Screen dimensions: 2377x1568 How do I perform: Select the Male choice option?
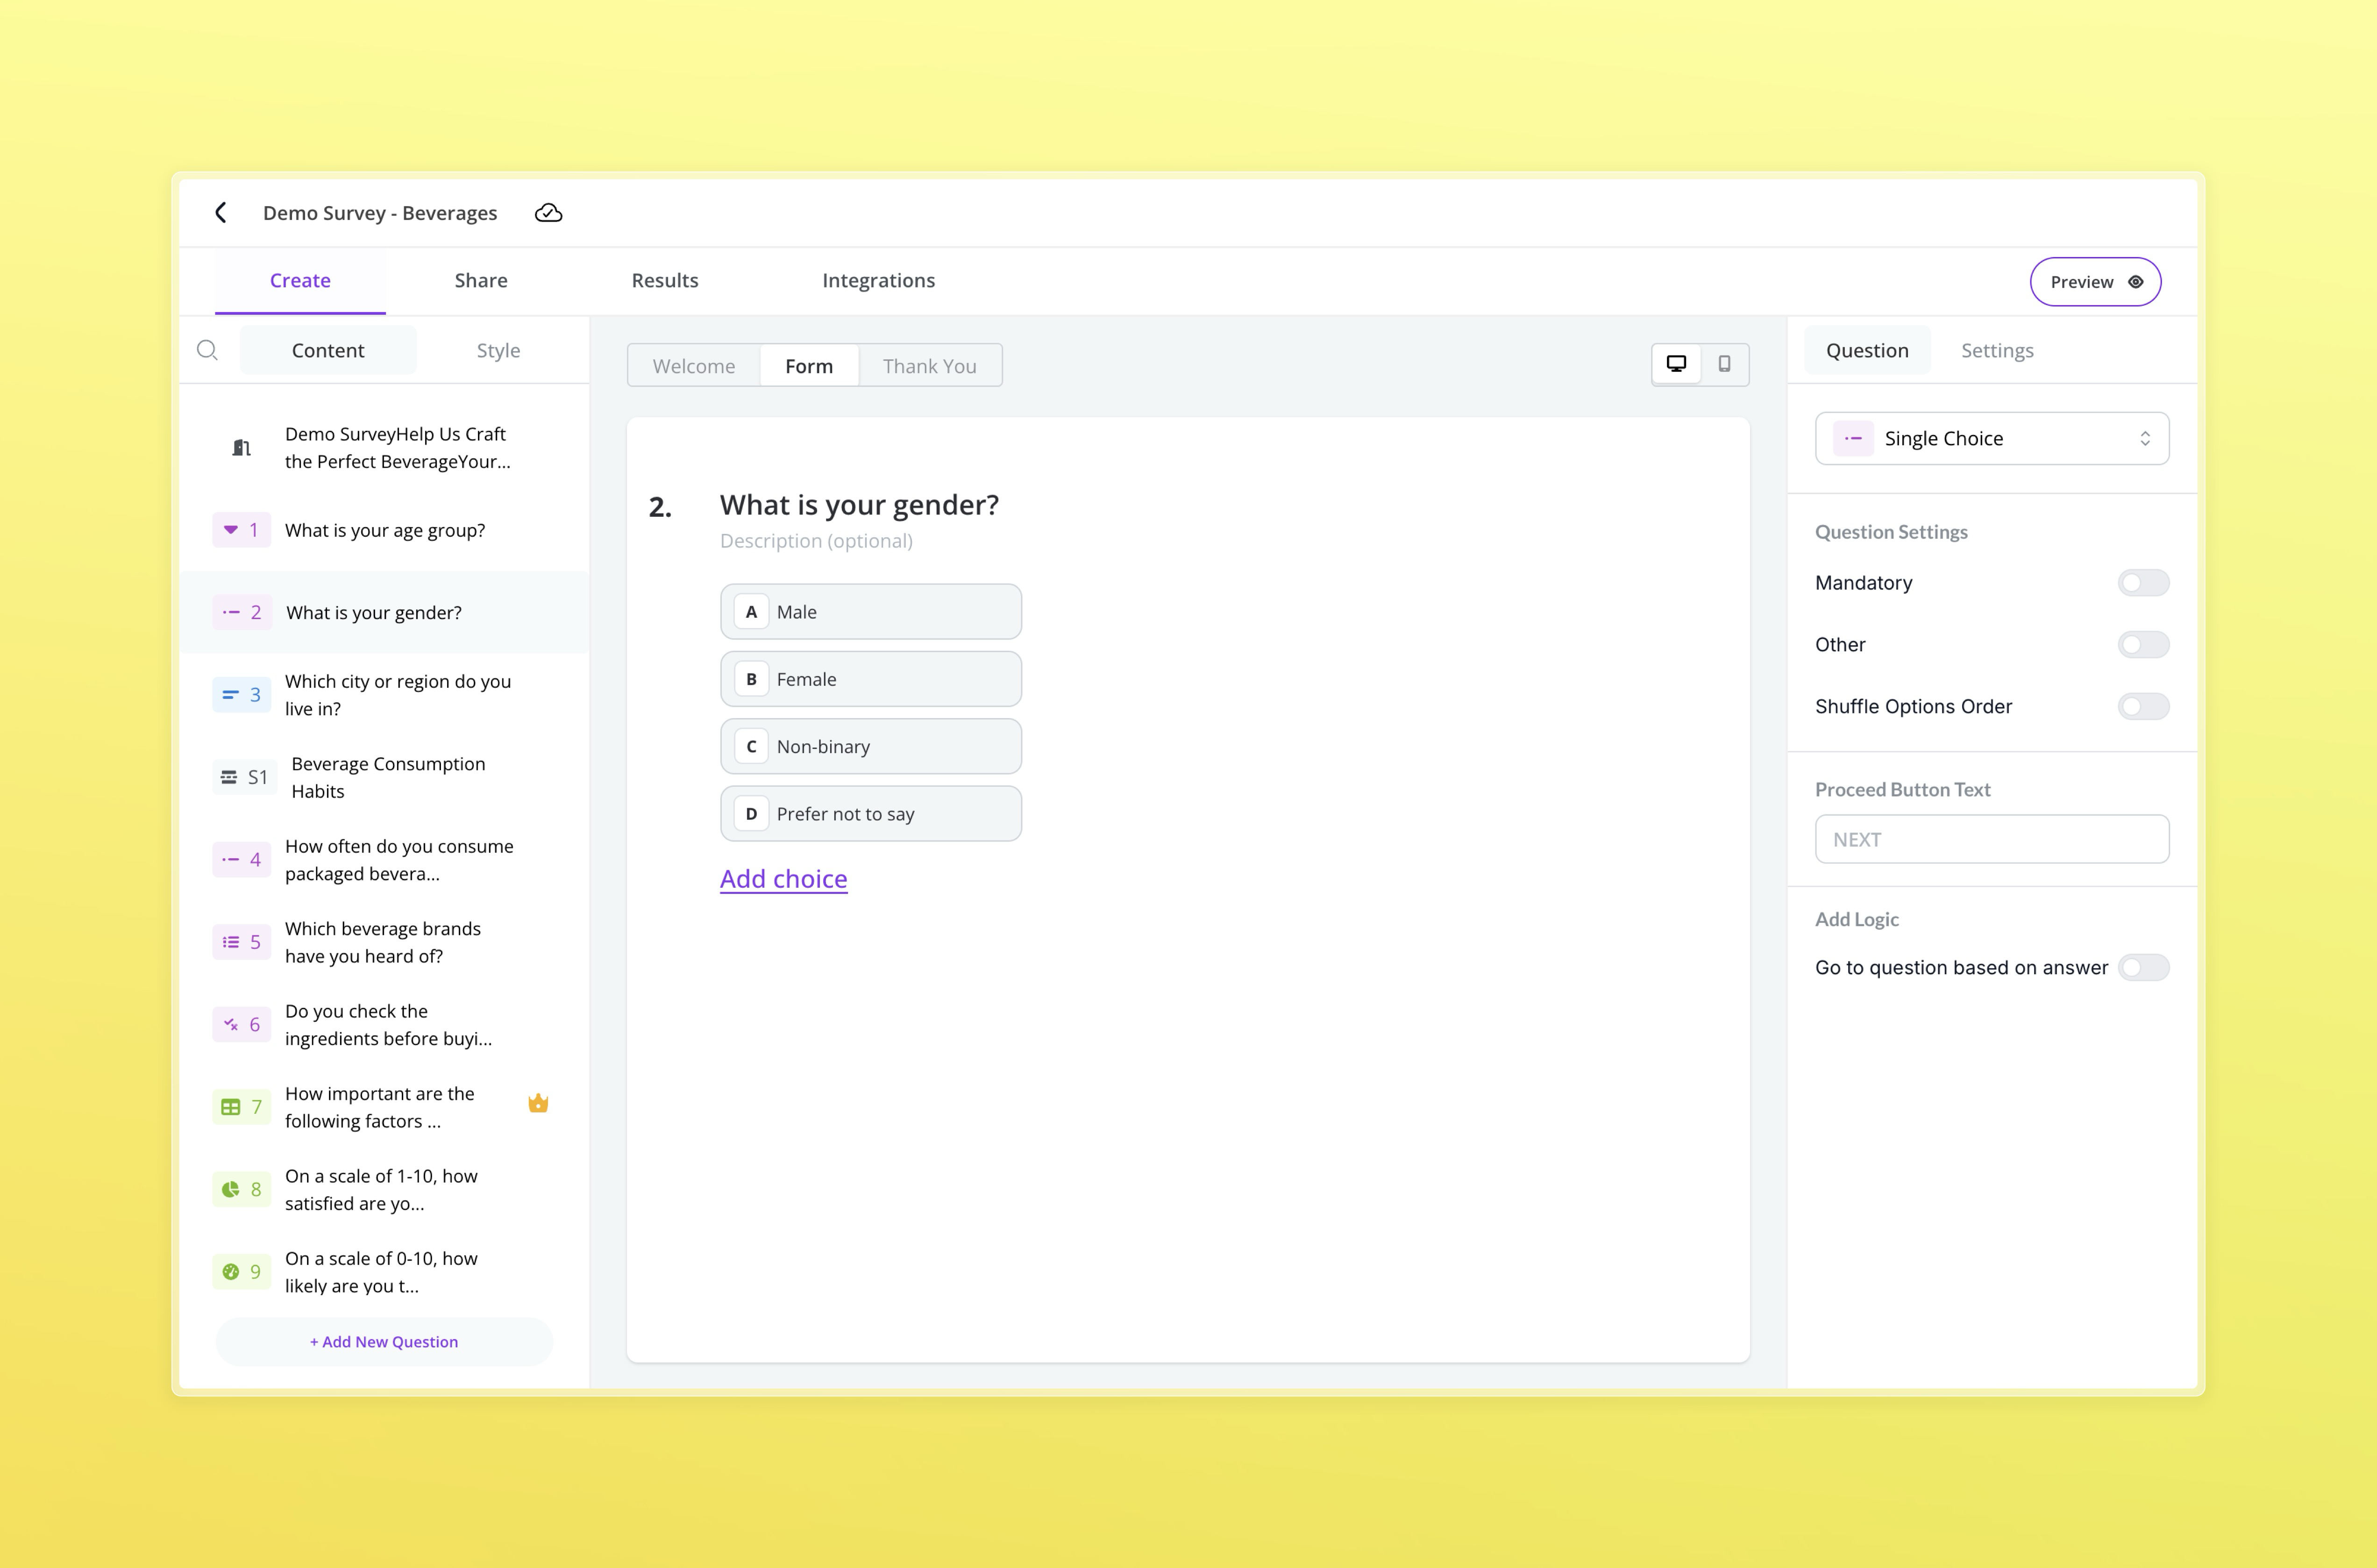[871, 612]
